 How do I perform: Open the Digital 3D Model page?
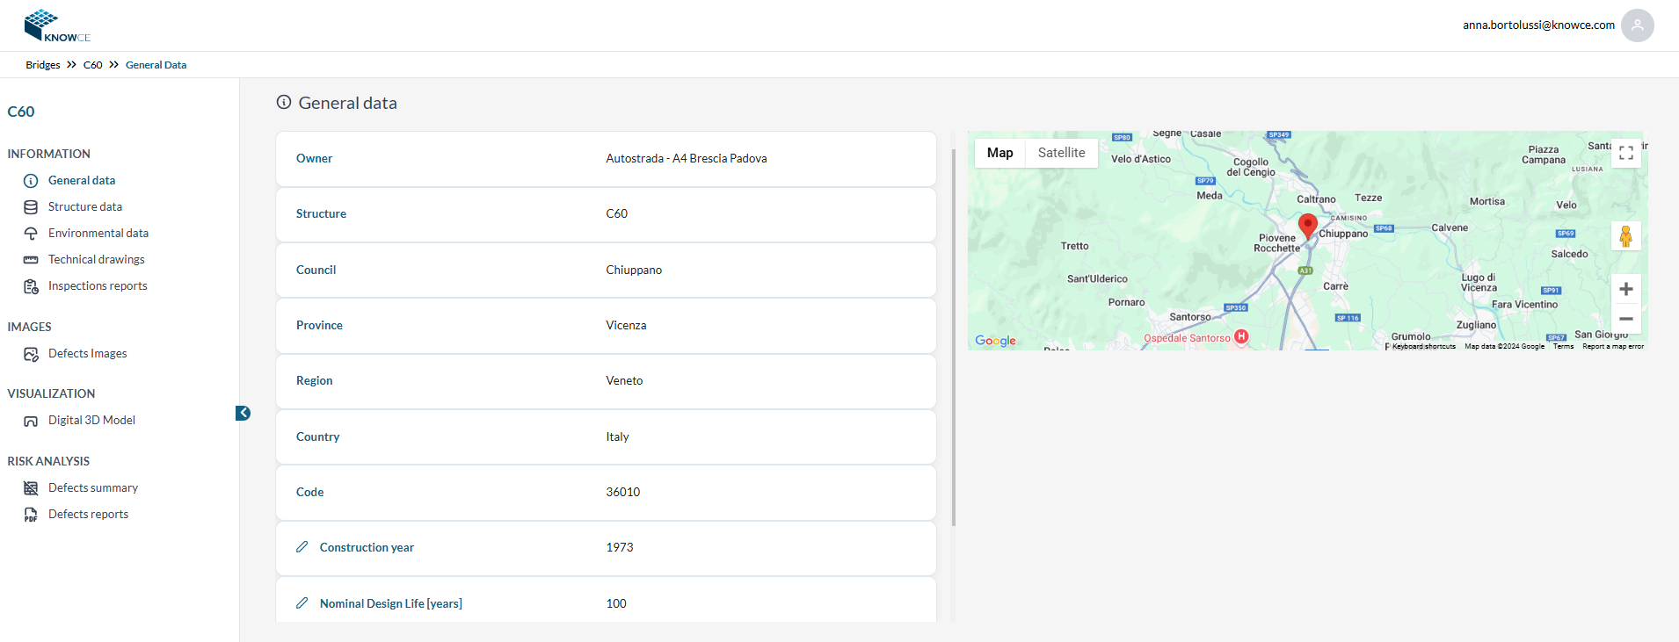[x=91, y=421]
